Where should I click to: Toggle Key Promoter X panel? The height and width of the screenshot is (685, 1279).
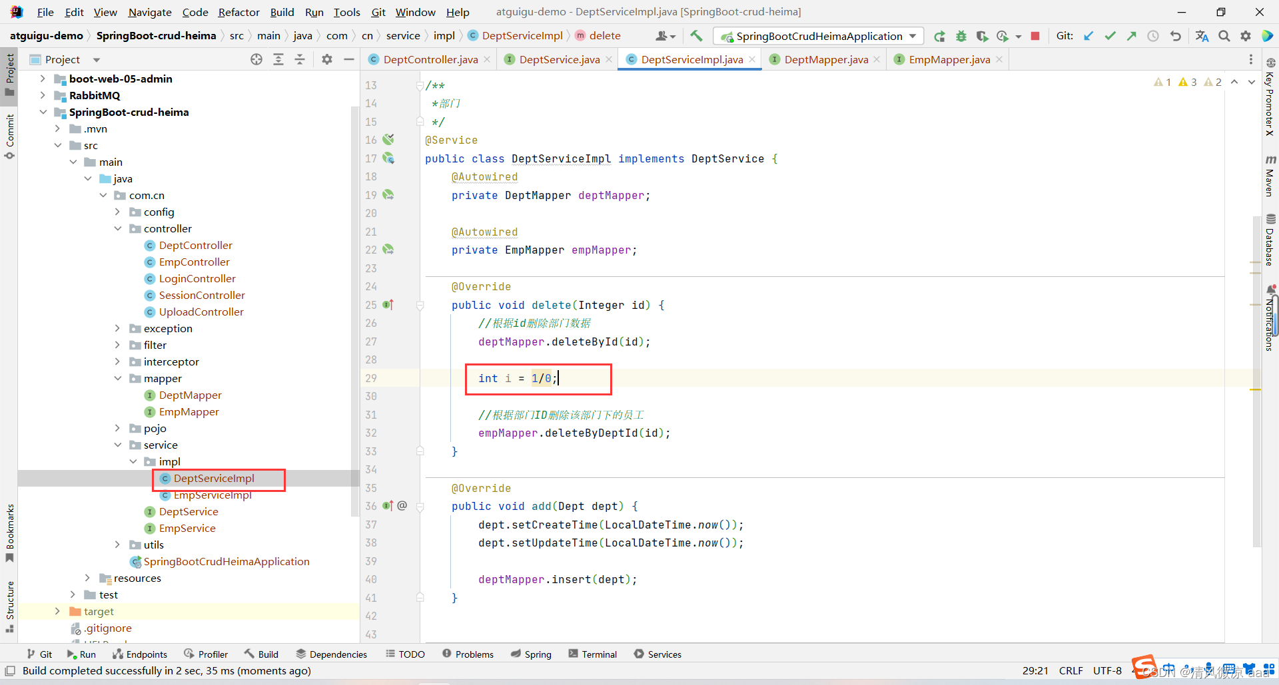1270,97
